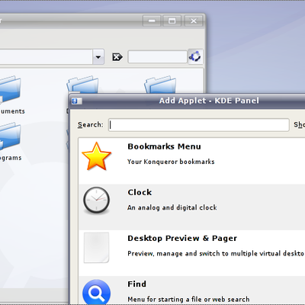
Task: Click the clear location bar icon
Action: point(117,56)
